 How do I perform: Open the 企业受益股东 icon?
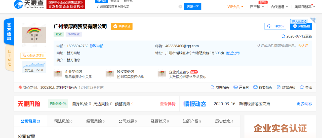click(162, 74)
